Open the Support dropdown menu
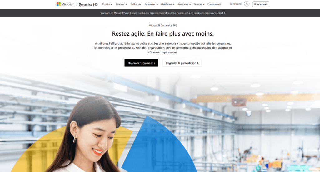 (x=199, y=4)
